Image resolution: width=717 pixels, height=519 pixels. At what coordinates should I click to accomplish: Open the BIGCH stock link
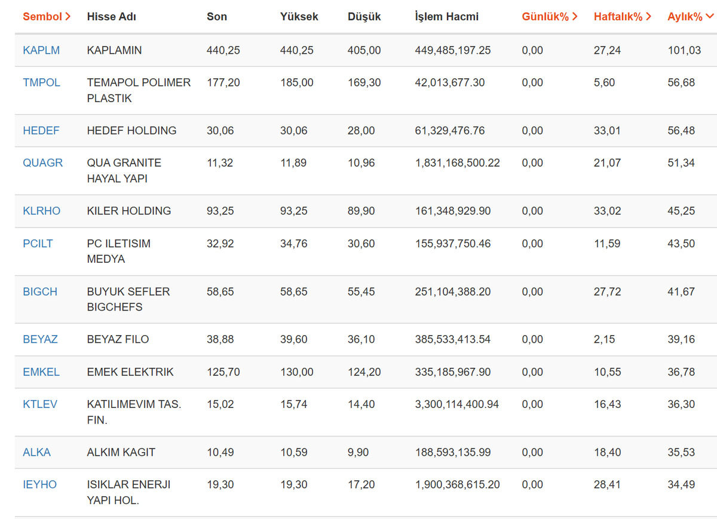pyautogui.click(x=40, y=291)
